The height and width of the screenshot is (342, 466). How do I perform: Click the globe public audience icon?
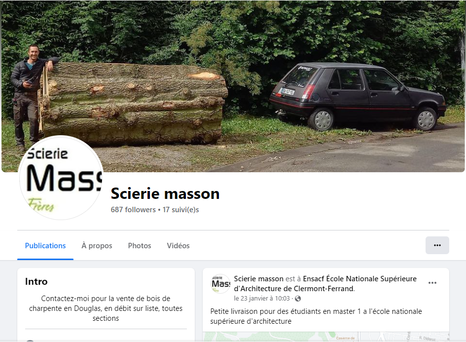pos(297,299)
